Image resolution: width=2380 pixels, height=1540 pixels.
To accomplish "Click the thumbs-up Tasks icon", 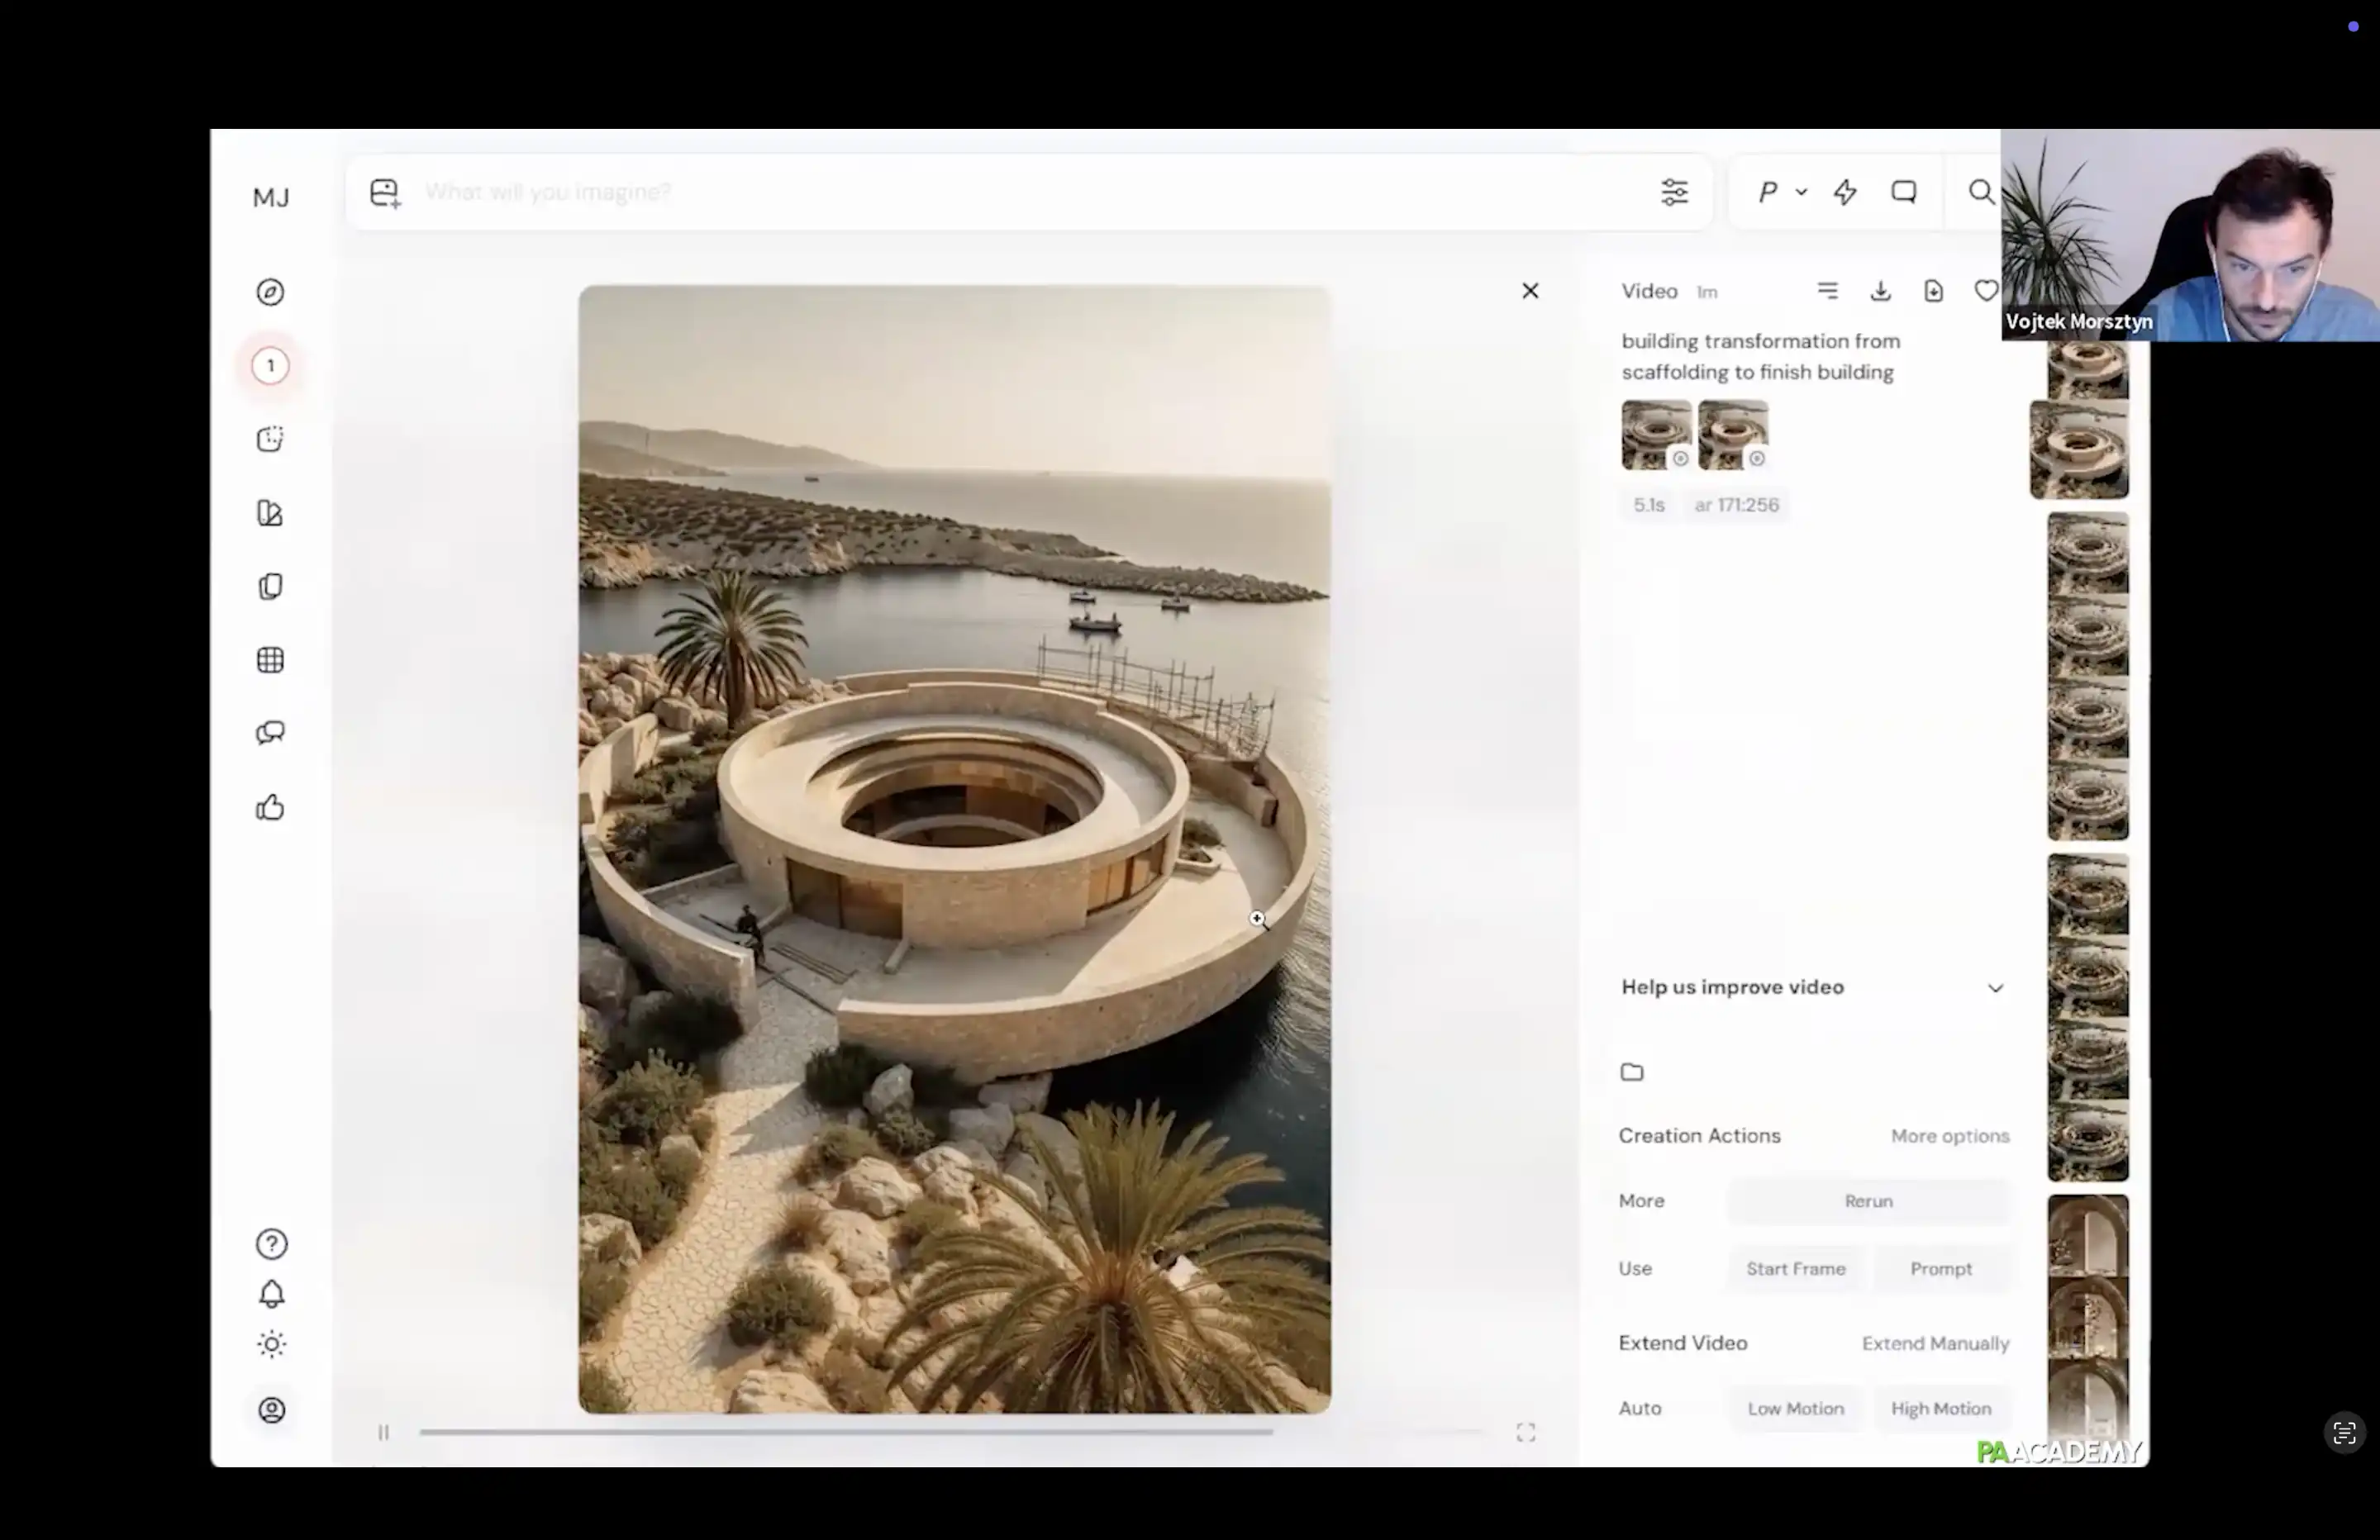I will coord(270,807).
